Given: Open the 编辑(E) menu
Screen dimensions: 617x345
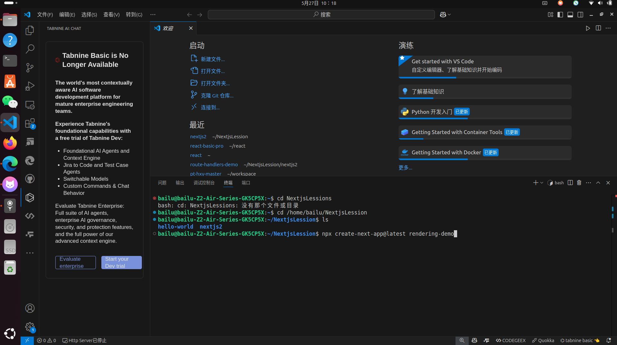Looking at the screenshot, I should coord(67,15).
